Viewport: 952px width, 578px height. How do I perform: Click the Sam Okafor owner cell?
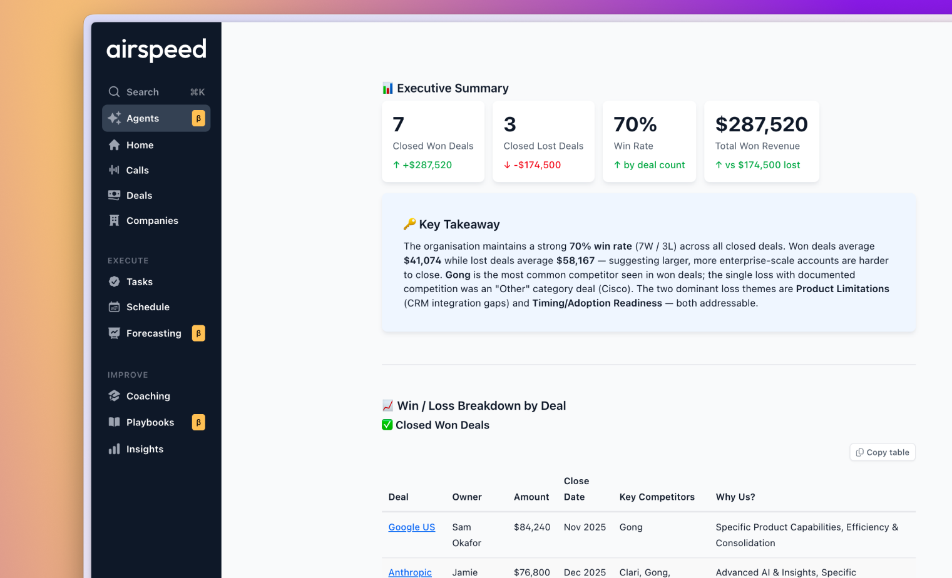466,535
